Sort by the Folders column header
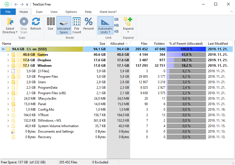The height and width of the screenshot is (165, 235). click(158, 44)
